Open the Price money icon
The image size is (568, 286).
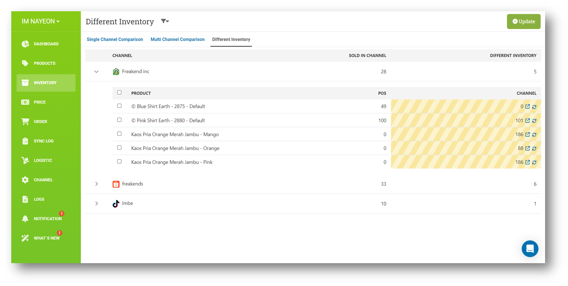pyautogui.click(x=25, y=102)
